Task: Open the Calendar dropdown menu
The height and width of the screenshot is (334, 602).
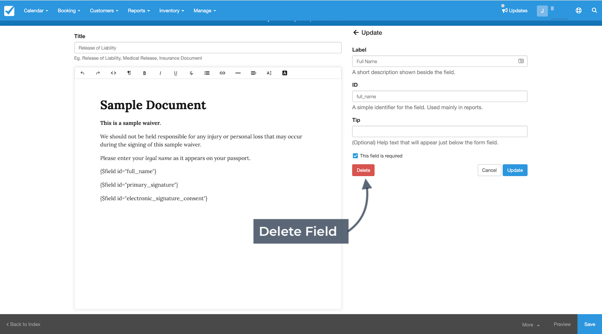Action: pos(36,11)
